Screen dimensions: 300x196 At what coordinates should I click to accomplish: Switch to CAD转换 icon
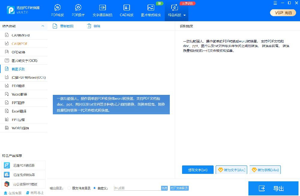coord(127,8)
